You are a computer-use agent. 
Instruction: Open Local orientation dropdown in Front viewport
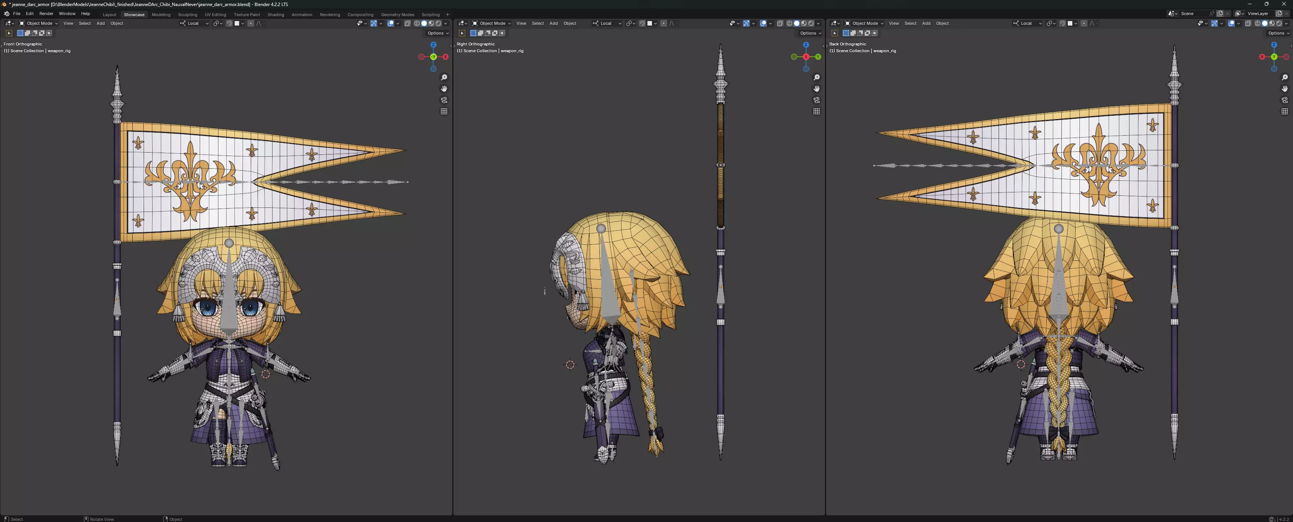(x=194, y=23)
